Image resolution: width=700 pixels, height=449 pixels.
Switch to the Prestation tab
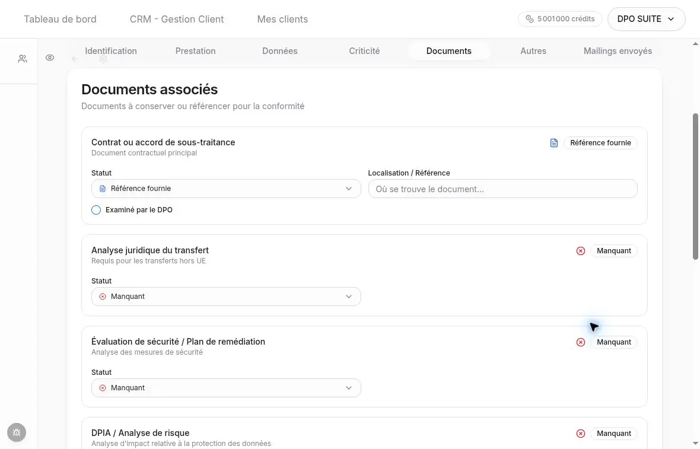click(196, 51)
